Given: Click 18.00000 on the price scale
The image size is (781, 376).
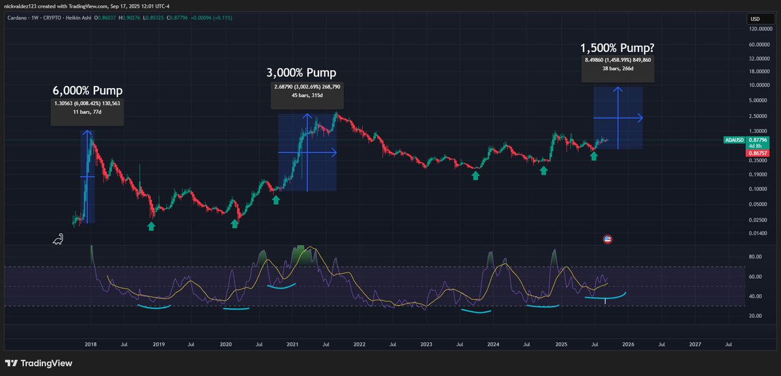Looking at the screenshot, I should 760,72.
